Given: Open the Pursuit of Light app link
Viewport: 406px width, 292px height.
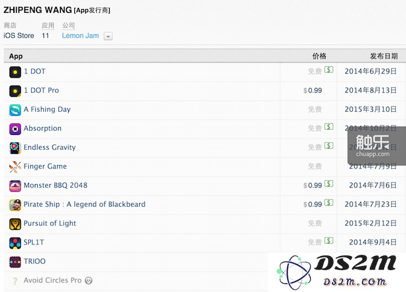Looking at the screenshot, I should pyautogui.click(x=50, y=223).
